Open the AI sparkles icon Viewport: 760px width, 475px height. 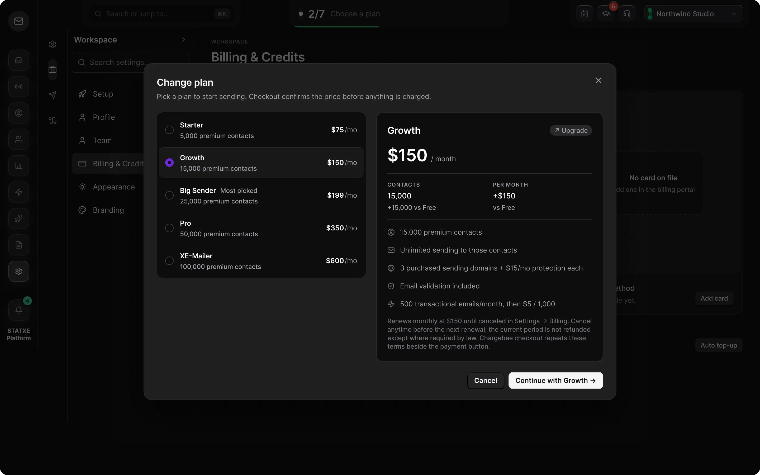point(18,218)
